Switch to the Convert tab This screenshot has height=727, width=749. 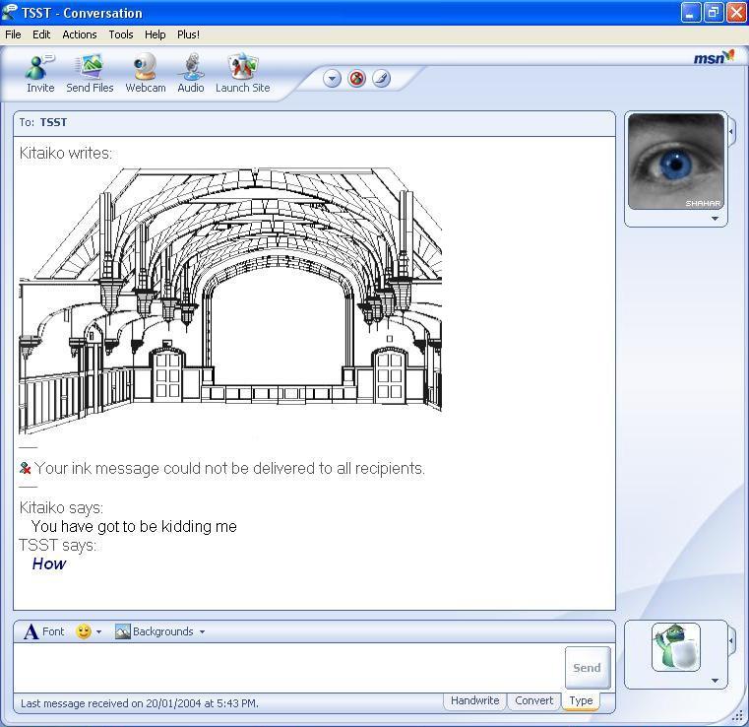click(533, 701)
